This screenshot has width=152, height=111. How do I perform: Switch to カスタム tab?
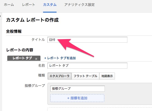(x=50, y=5)
